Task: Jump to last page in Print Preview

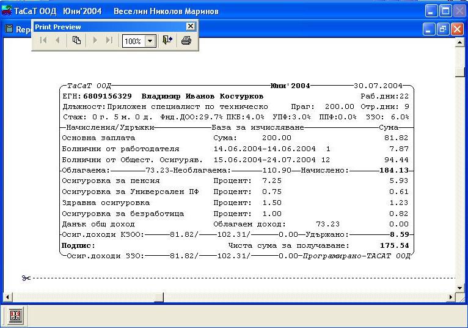Action: point(109,40)
